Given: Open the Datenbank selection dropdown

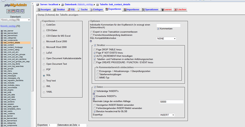Looking at the screenshot, I should click(x=15, y=20).
